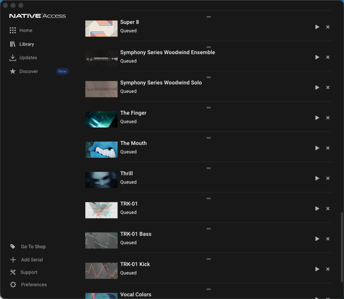Click the Super 8 thumbnail
Viewport: 344px width, 299px height.
click(101, 29)
